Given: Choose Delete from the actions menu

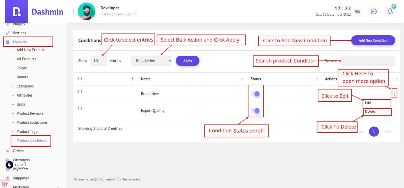Looking at the screenshot, I should click(370, 111).
